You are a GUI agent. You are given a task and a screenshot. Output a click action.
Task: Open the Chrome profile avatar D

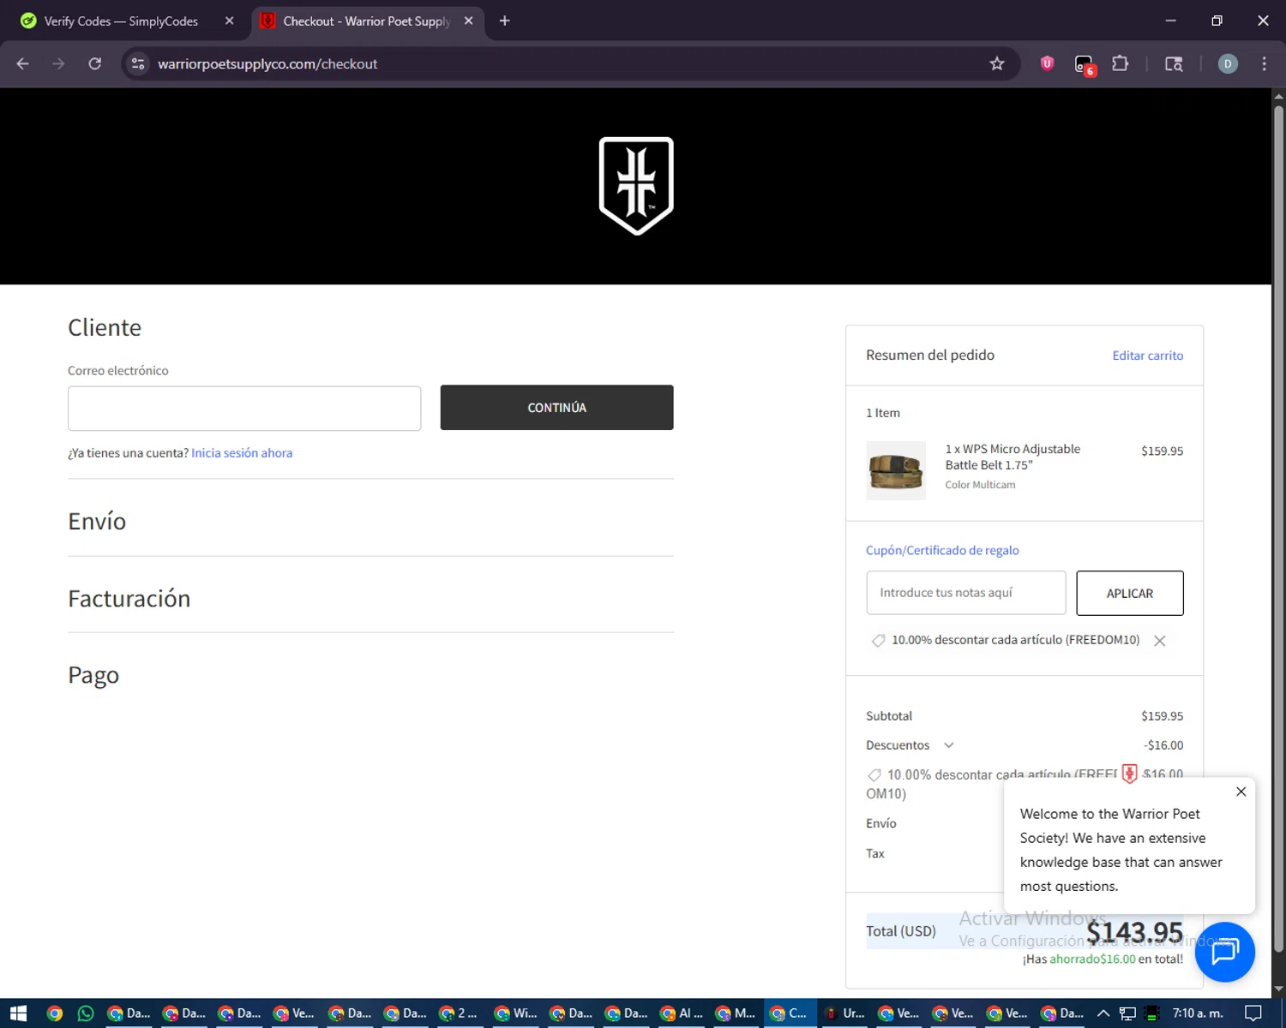(x=1228, y=63)
